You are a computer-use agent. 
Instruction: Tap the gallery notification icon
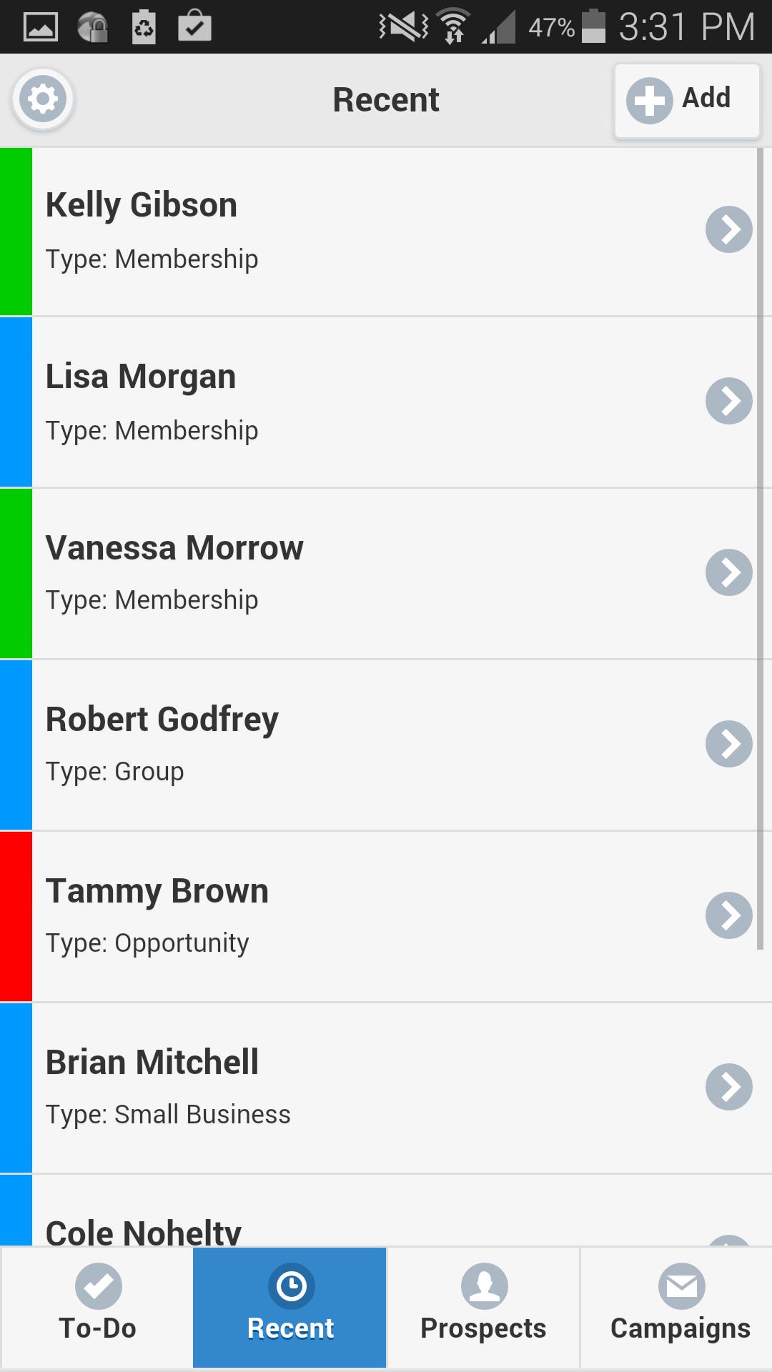point(41,27)
